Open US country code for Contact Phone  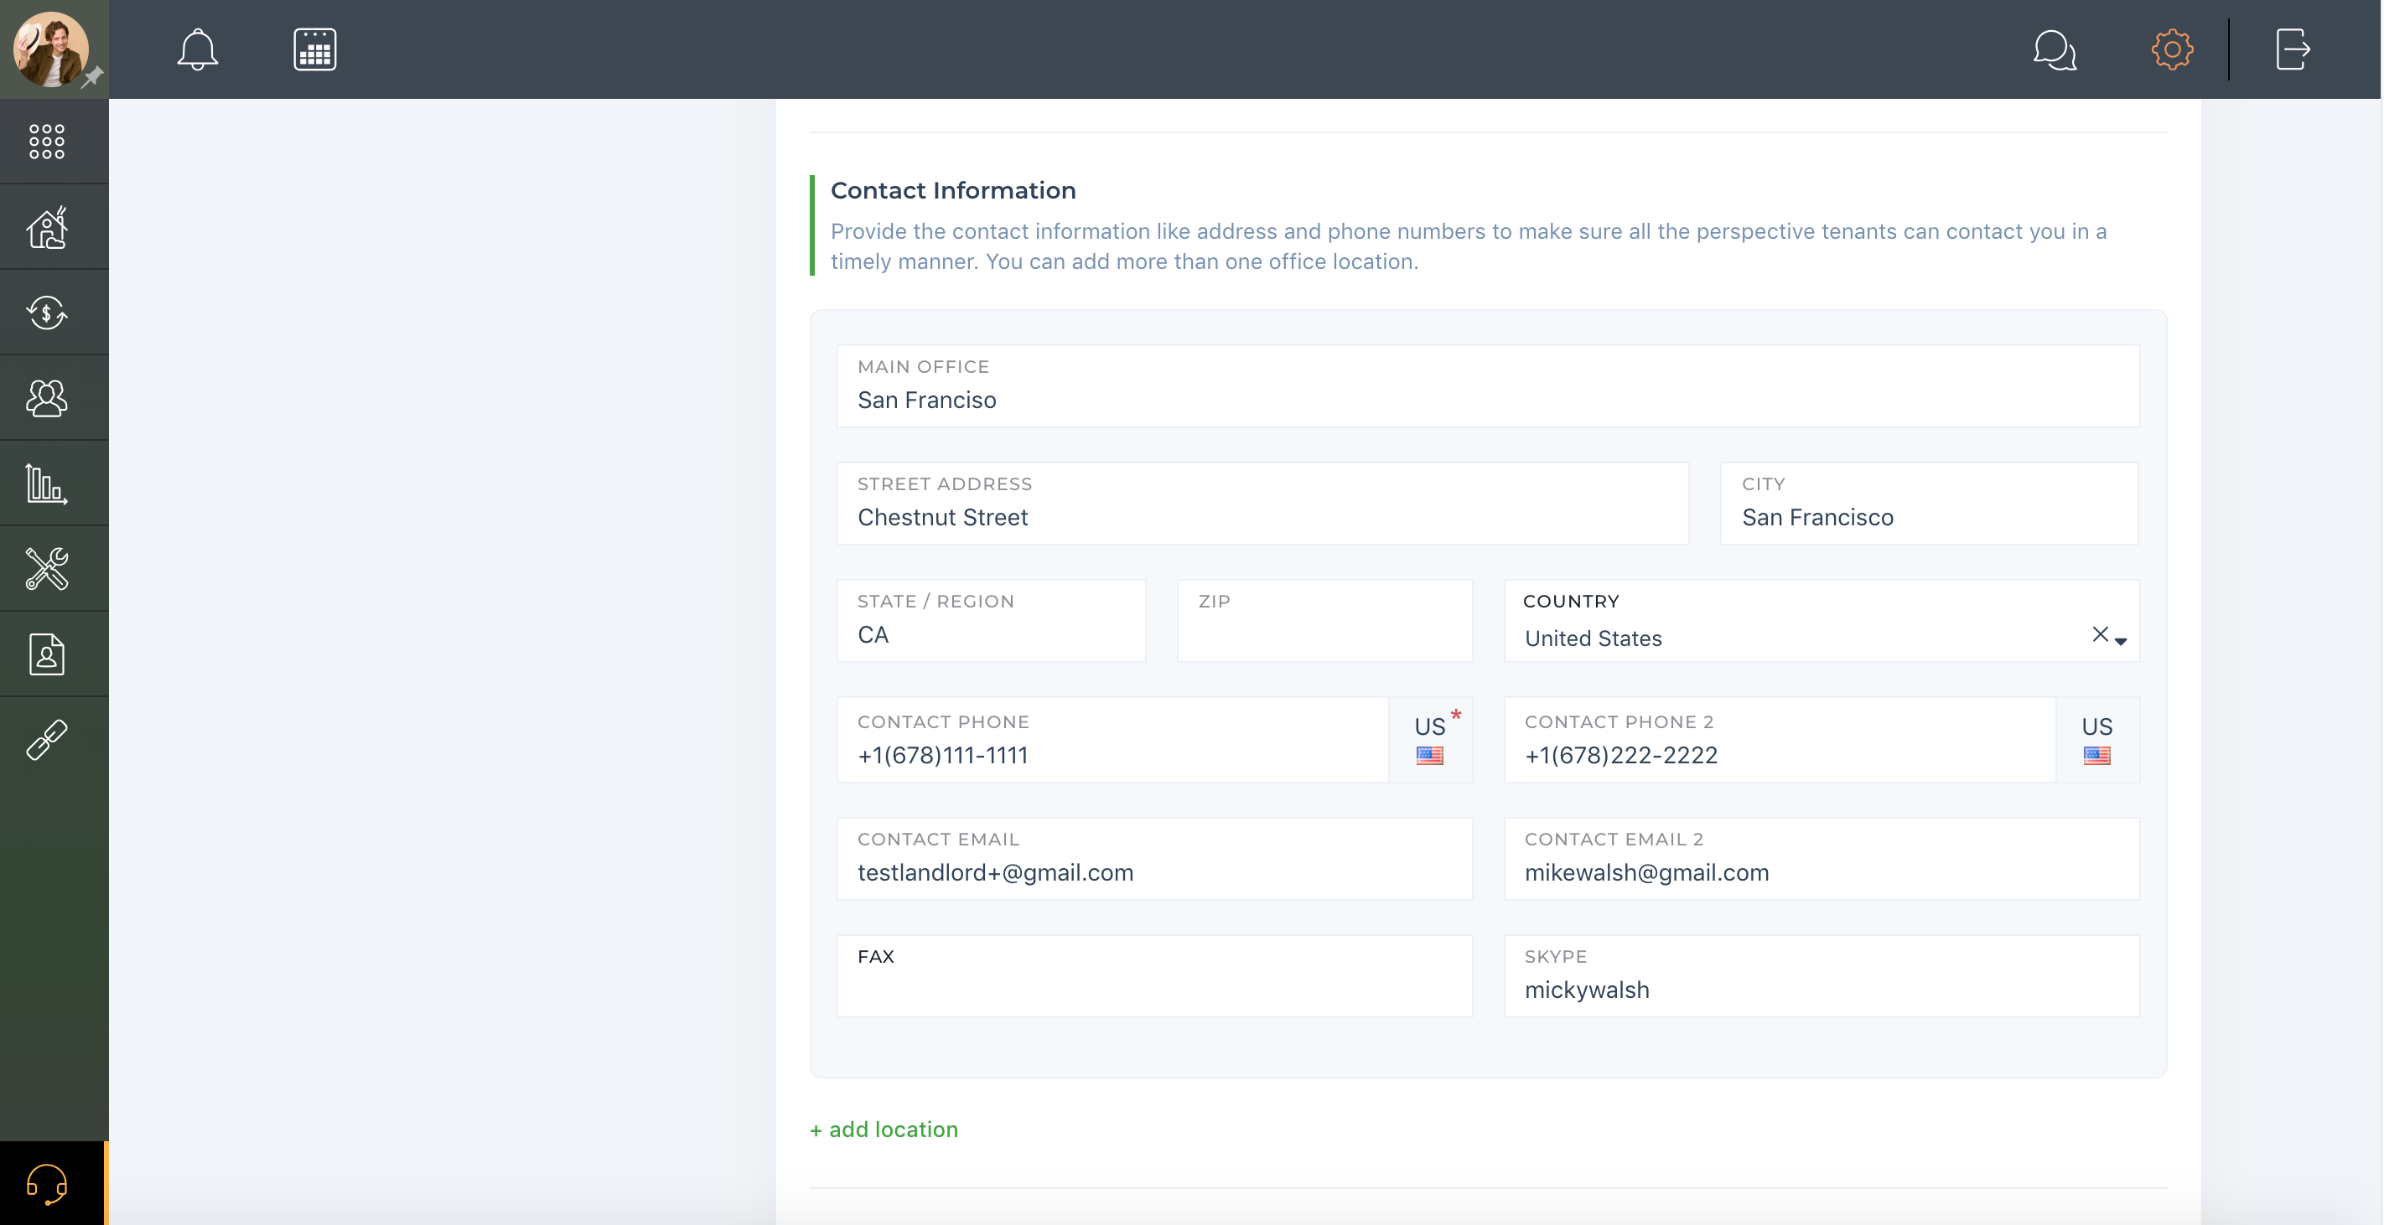[x=1430, y=739]
